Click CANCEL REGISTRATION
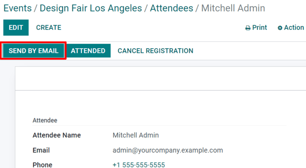The image size is (306, 168). click(x=155, y=51)
